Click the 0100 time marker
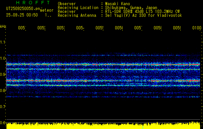The height and width of the screenshot is (129, 203). 197,28
